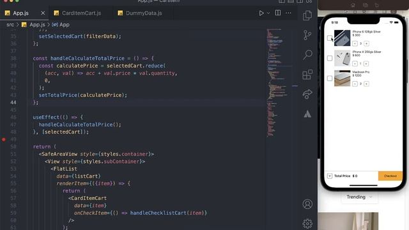Click on the CardItemCart JSX tag
Viewport: 409px width, 230px height.
[88, 198]
